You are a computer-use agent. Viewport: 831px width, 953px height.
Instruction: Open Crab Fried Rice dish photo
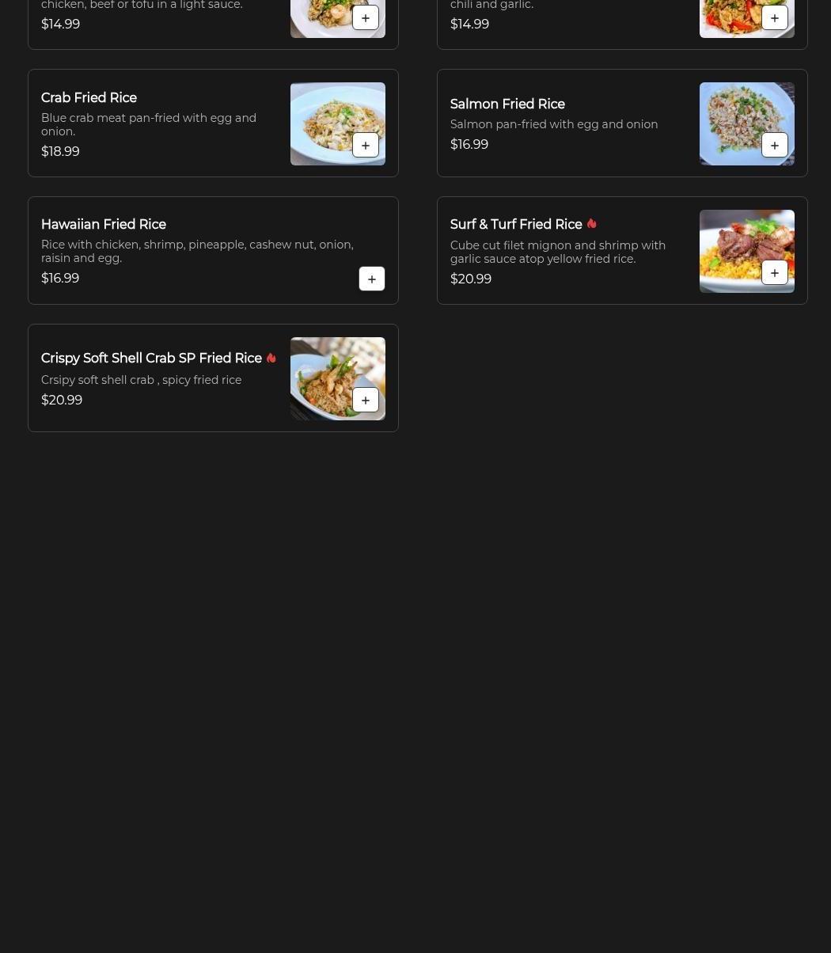click(x=338, y=123)
